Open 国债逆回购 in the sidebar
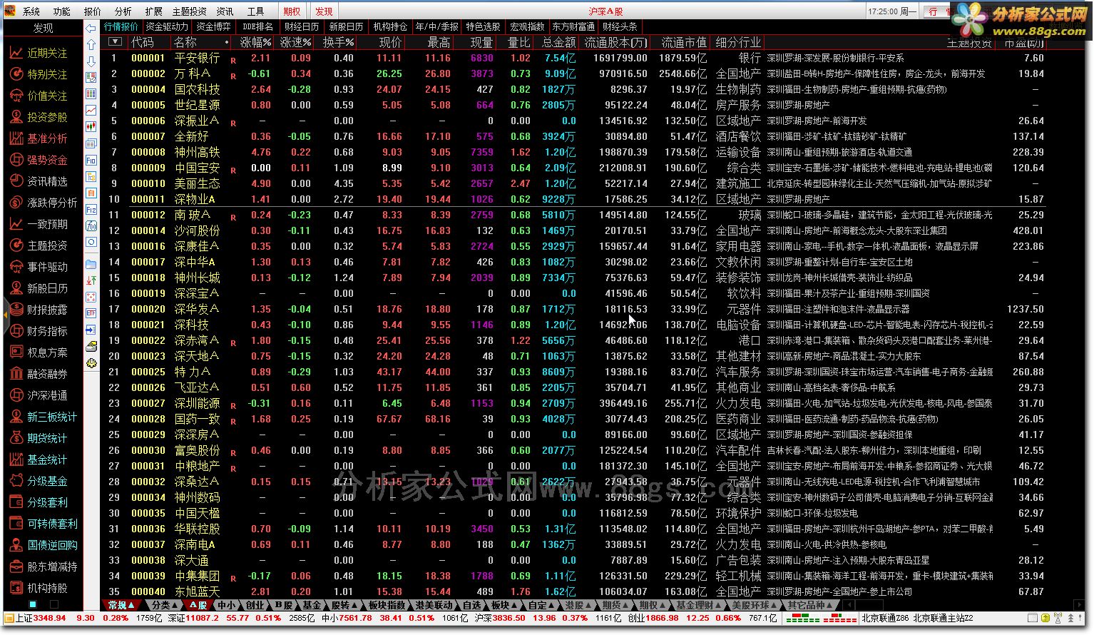1094x635 pixels. [43, 545]
